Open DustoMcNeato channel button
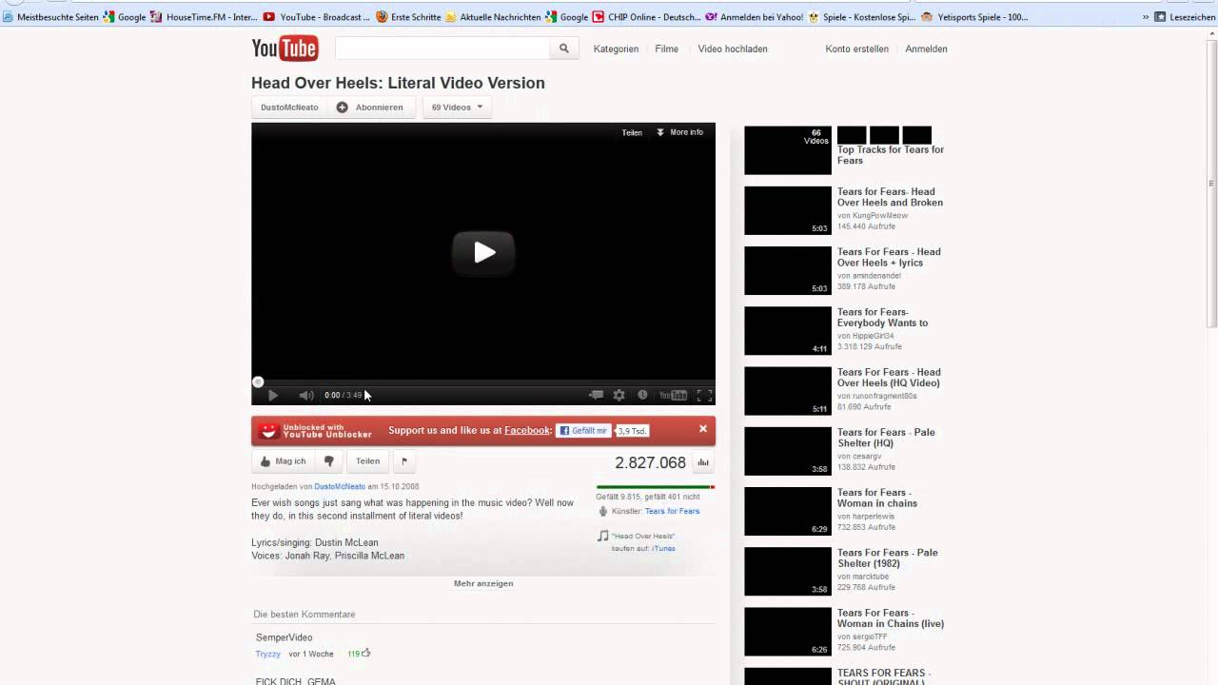The image size is (1218, 685). (289, 108)
